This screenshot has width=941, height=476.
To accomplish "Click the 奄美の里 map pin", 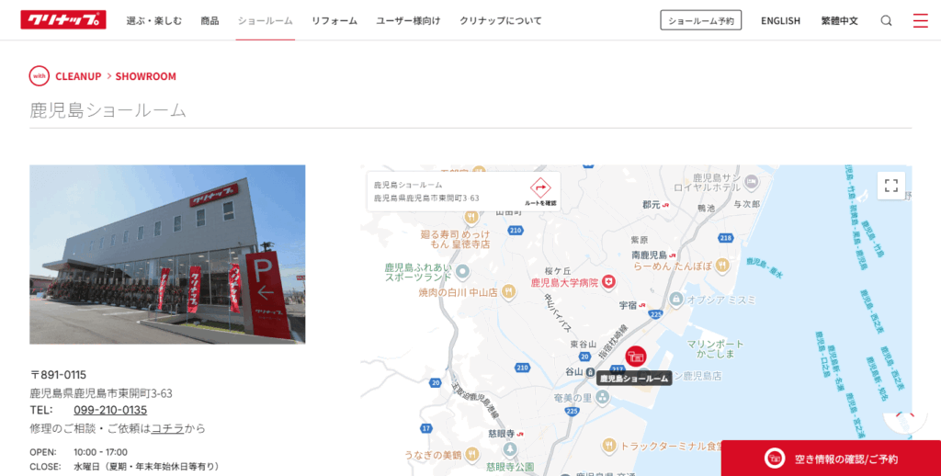I will coord(603,397).
